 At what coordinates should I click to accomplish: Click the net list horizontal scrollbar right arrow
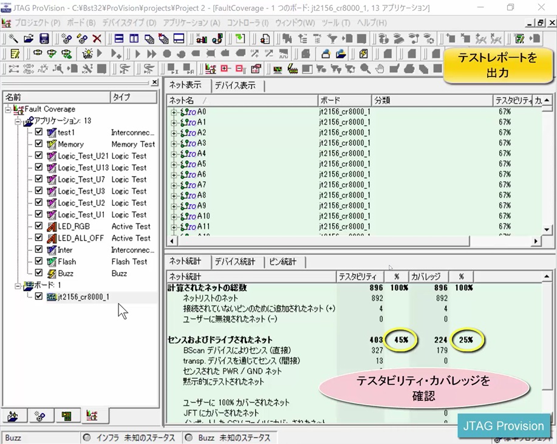[535, 241]
